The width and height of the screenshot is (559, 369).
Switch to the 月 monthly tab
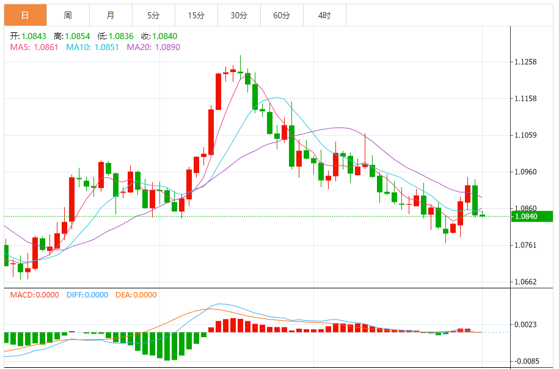click(x=111, y=15)
